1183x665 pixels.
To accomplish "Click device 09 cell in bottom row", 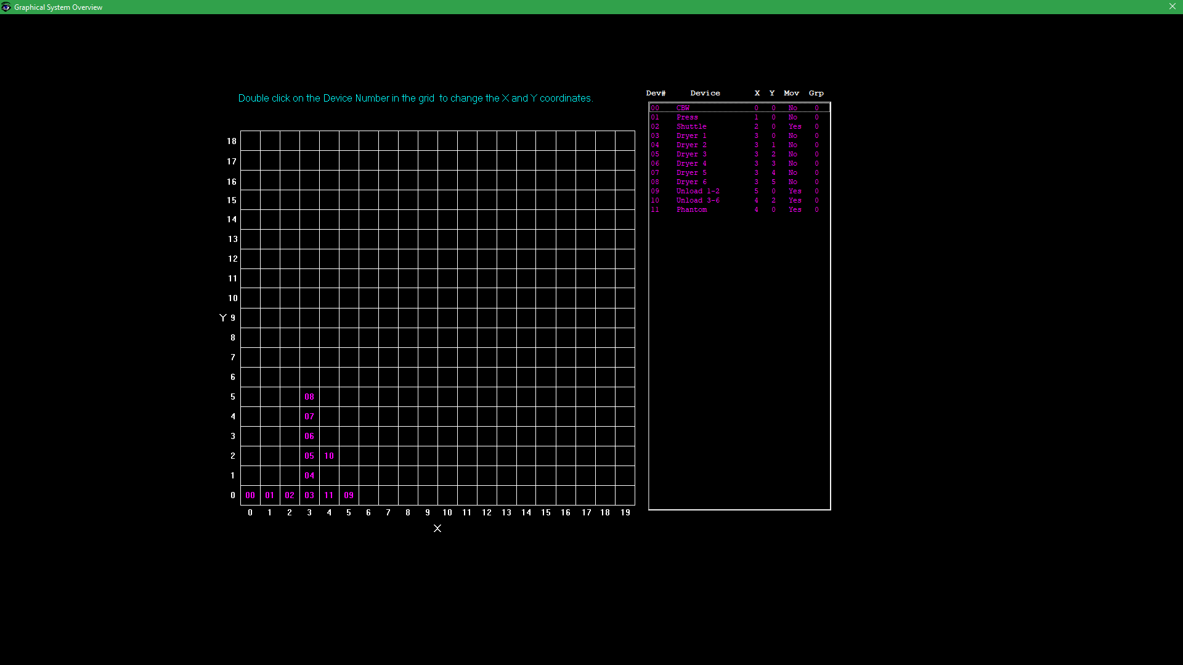I will pos(349,496).
